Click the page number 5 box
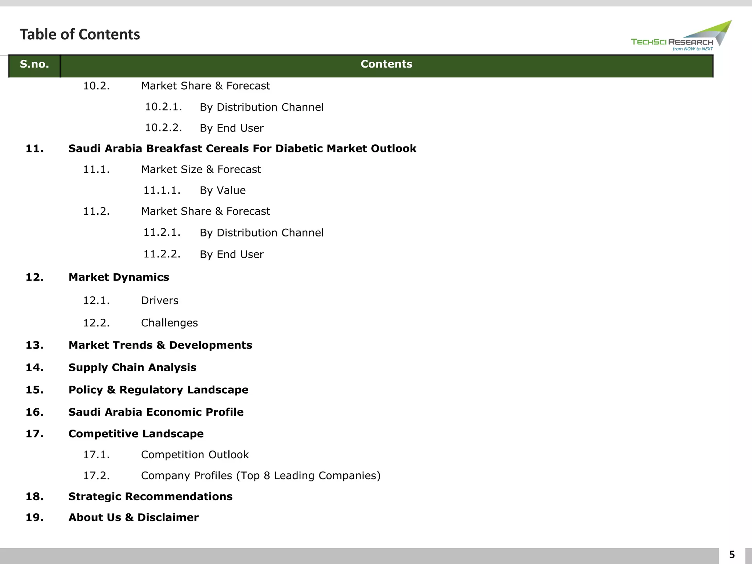This screenshot has height=564, width=752. tap(731, 554)
